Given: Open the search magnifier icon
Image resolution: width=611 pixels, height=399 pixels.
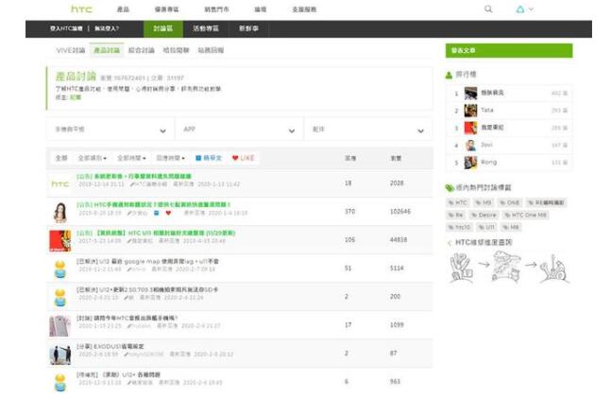Looking at the screenshot, I should pos(488,9).
